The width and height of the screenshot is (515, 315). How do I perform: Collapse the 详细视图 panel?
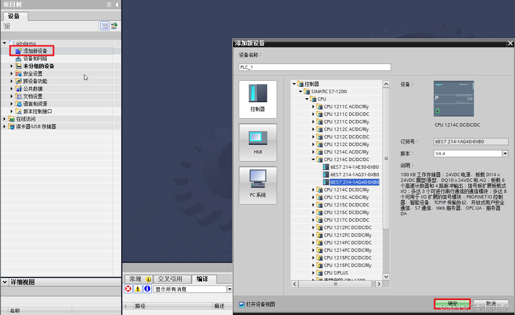coord(5,282)
